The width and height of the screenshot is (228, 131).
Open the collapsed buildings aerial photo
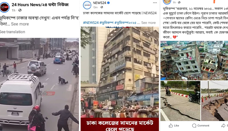point(194,61)
